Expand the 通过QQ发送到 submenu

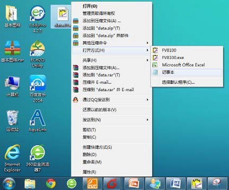point(111,100)
